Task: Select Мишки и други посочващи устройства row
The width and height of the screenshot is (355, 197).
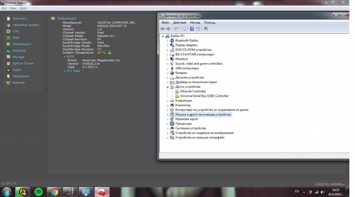Action: [x=203, y=115]
